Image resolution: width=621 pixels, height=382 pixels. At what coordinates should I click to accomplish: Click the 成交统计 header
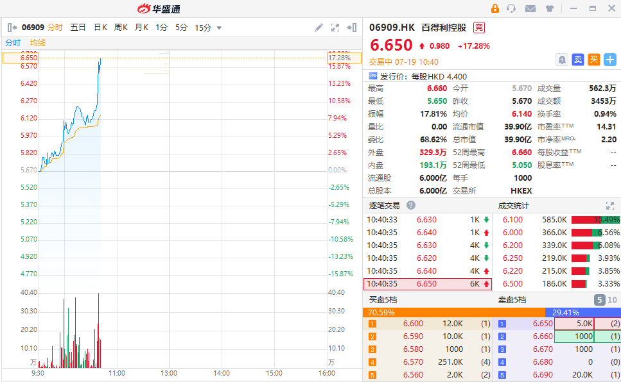[x=513, y=206]
